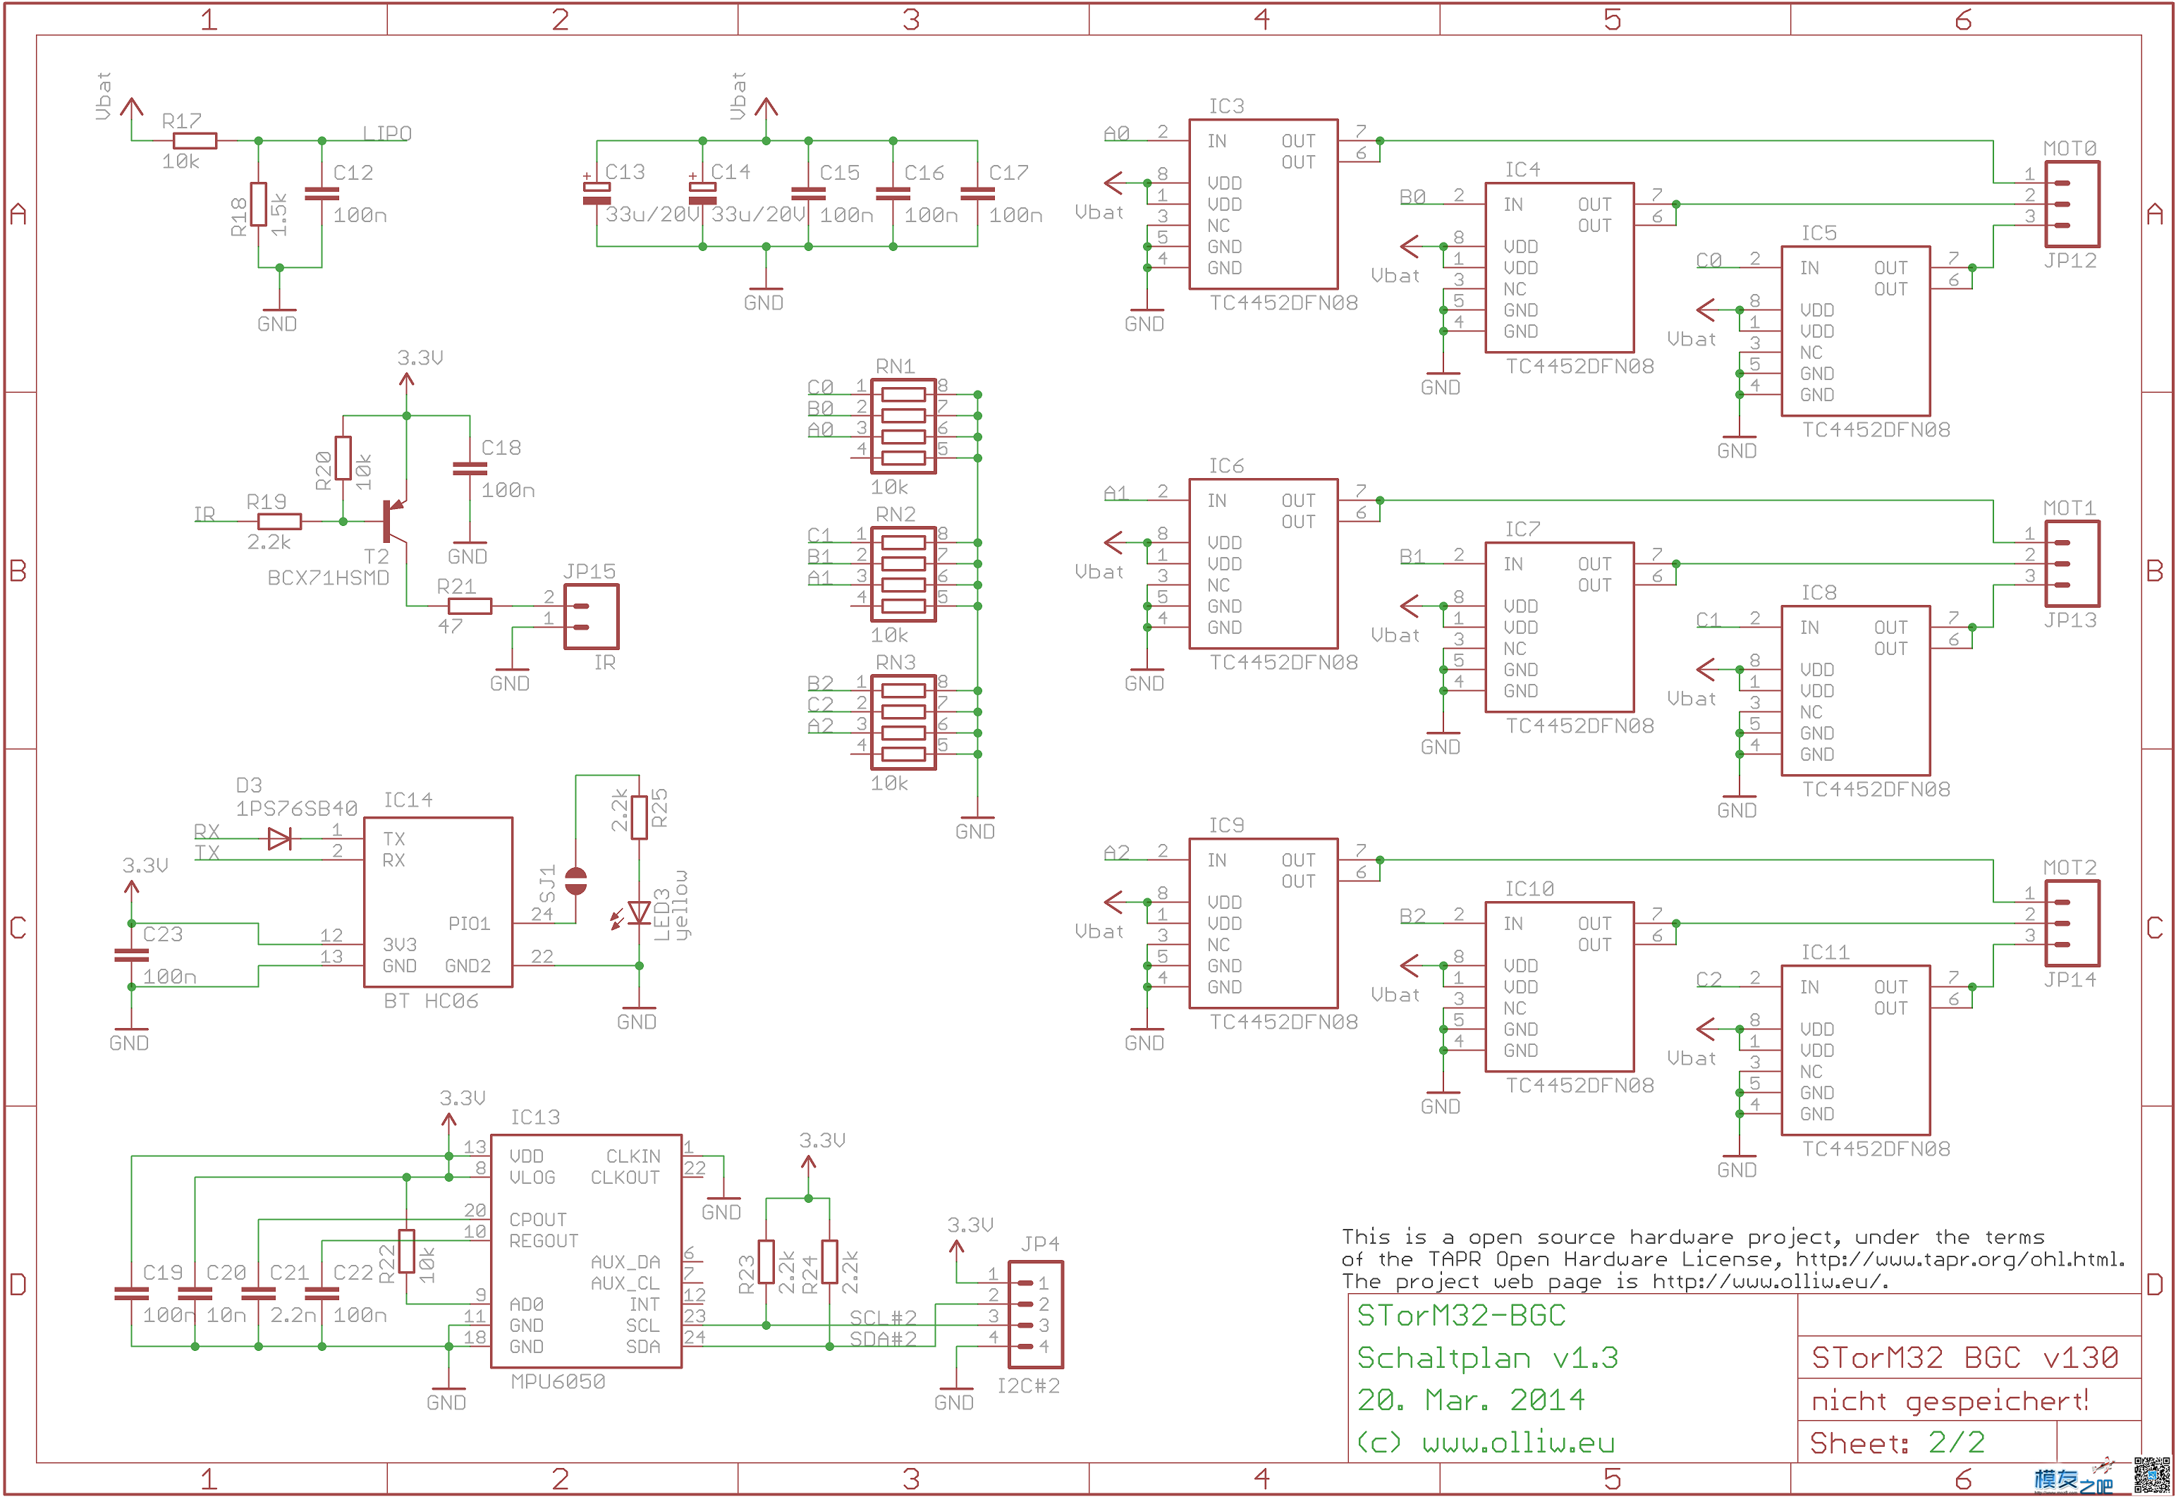The width and height of the screenshot is (2176, 1499).
Task: Select the 20. Mar. 2014 date
Action: click(1471, 1400)
